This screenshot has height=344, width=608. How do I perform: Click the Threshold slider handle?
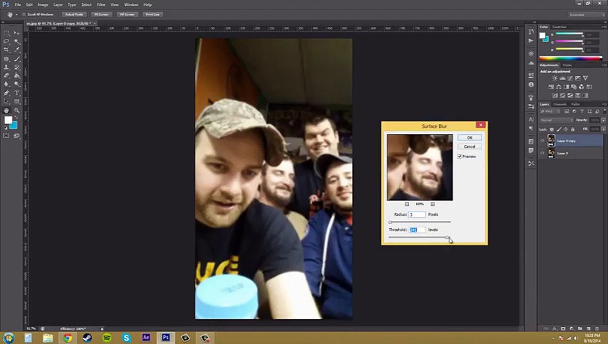click(x=448, y=237)
